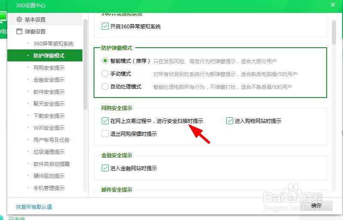Screen dimensions: 343x220
Task: Click the 金融安全提示 section heading
Action: point(117,156)
